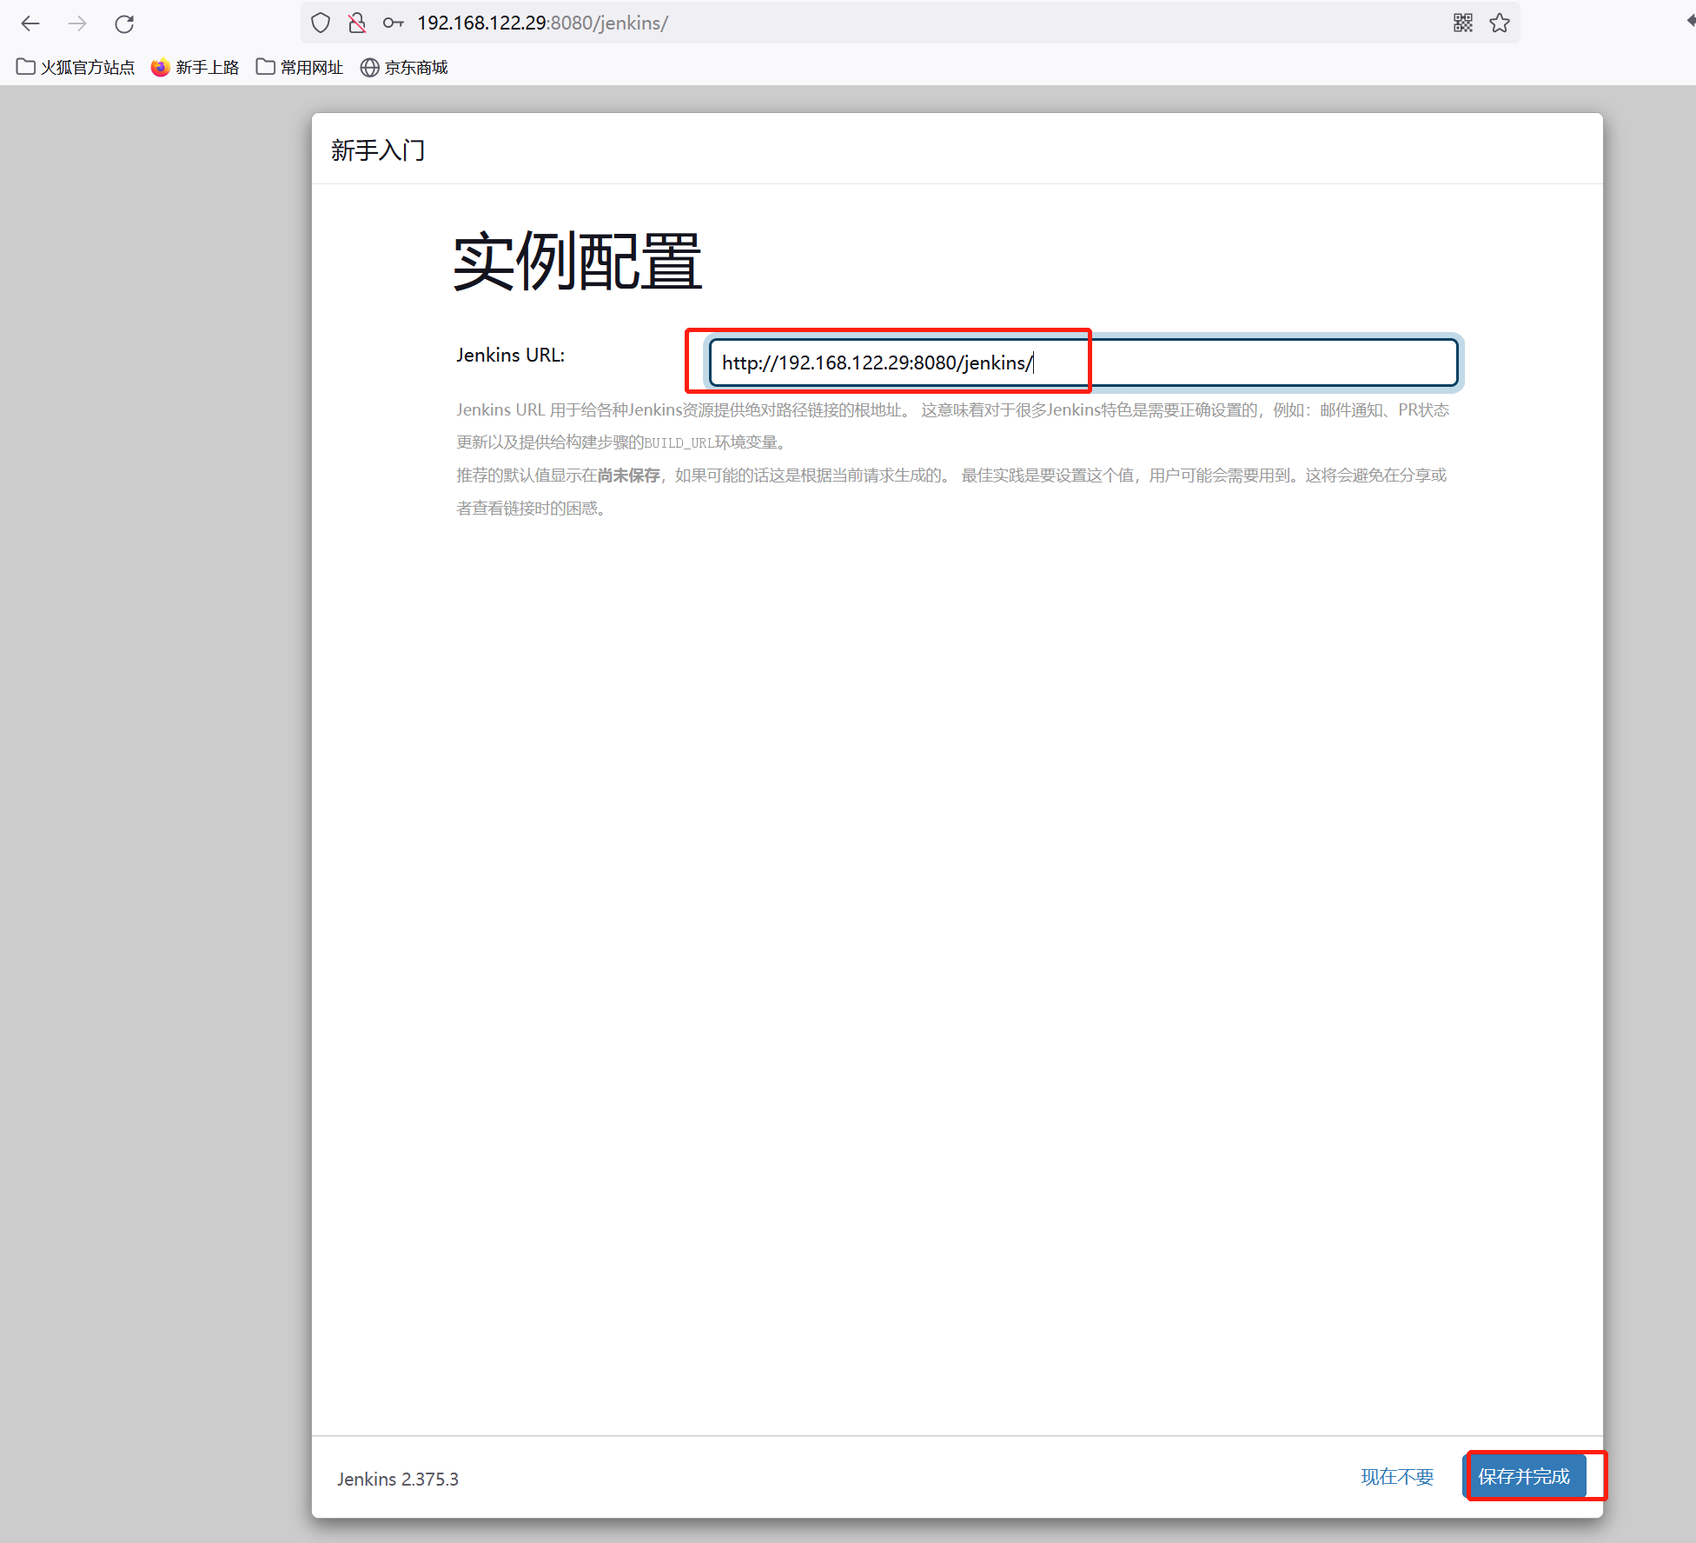Click the Jenkins URL: field label
This screenshot has width=1696, height=1543.
[x=510, y=356]
